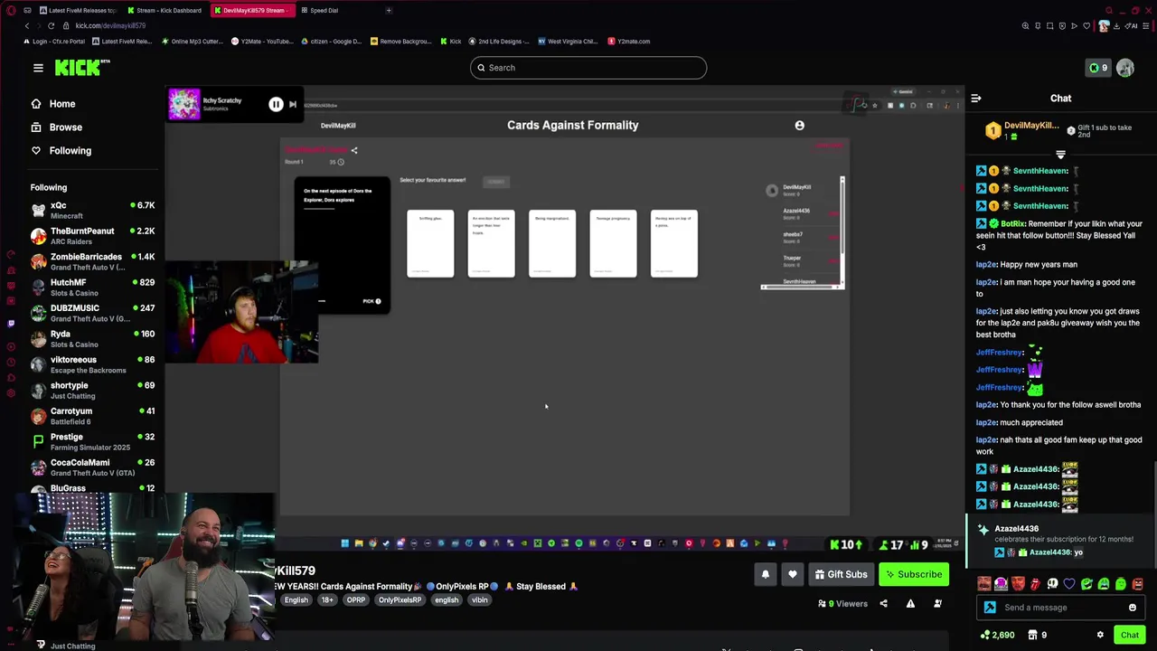Open Browse in sidebar

point(56,127)
